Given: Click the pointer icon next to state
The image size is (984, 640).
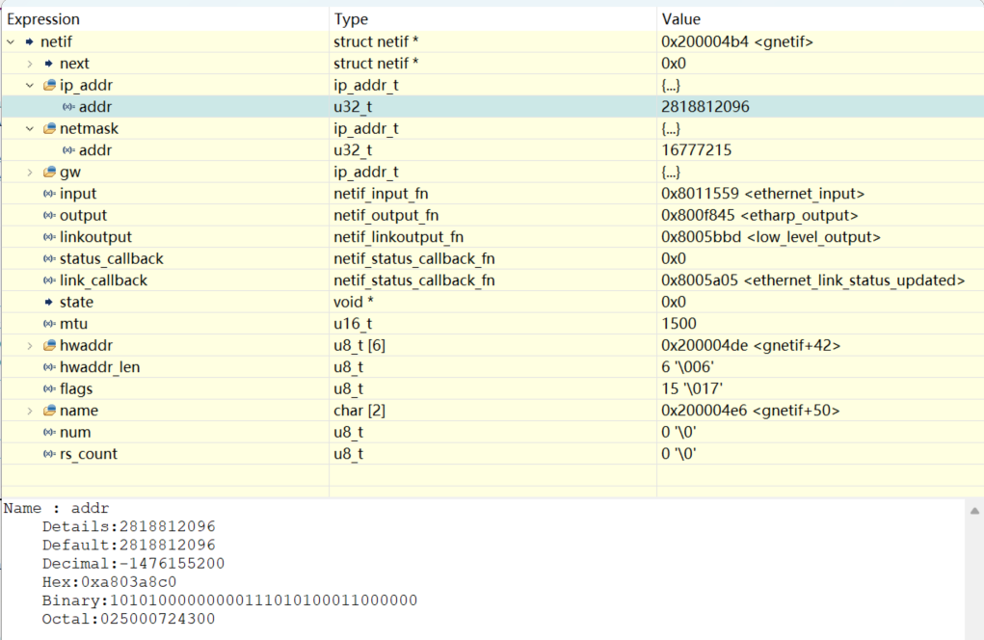Looking at the screenshot, I should (x=47, y=302).
